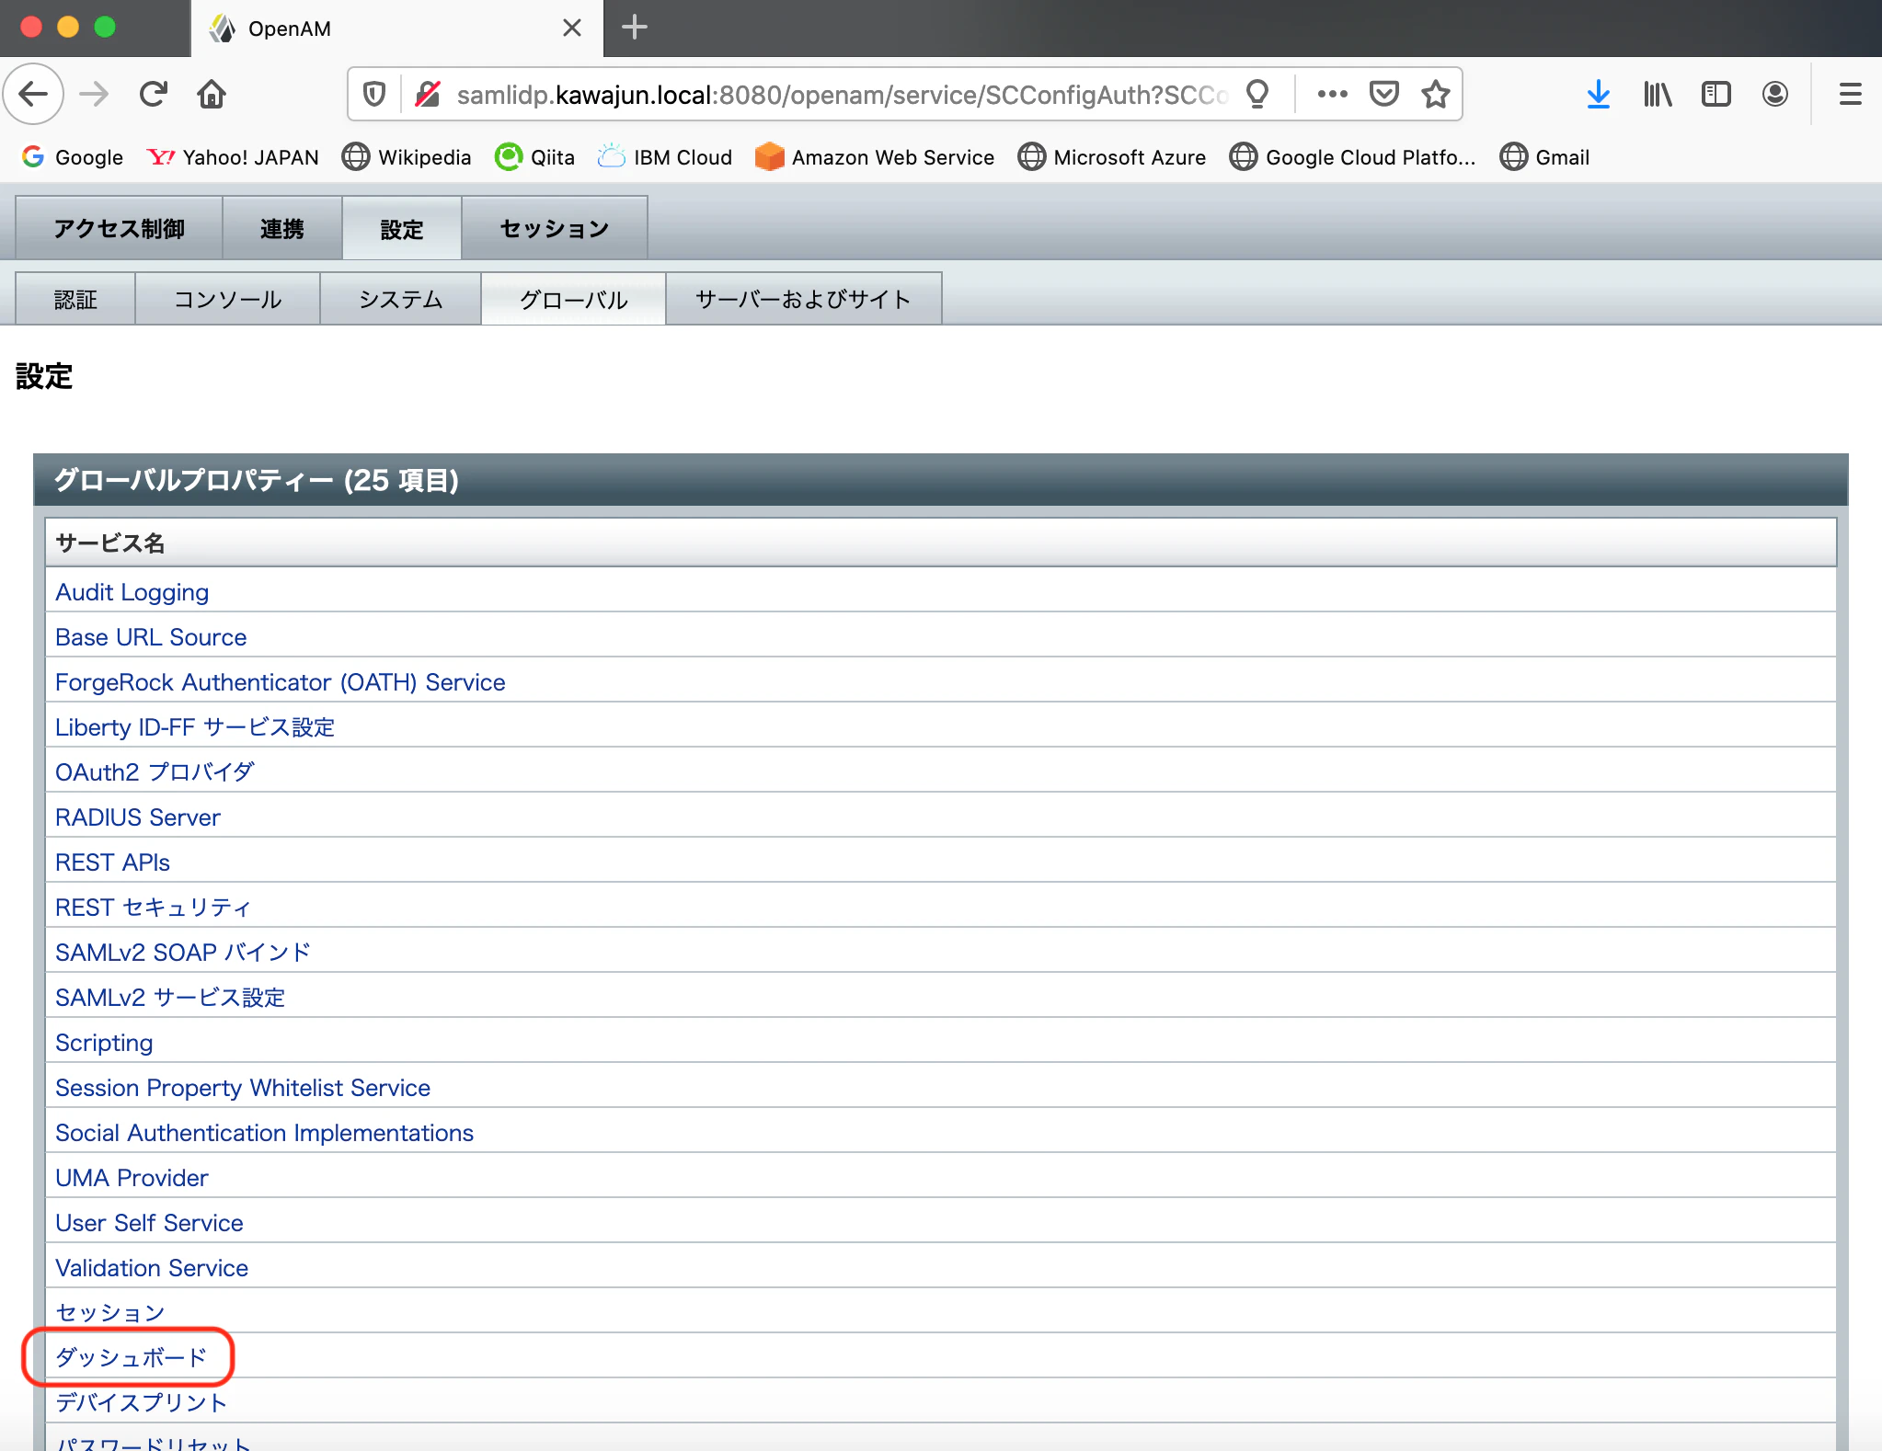Open the ダッシュボード service link

[132, 1357]
